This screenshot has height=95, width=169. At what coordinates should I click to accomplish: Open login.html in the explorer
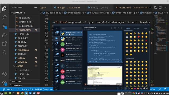pos(25,18)
